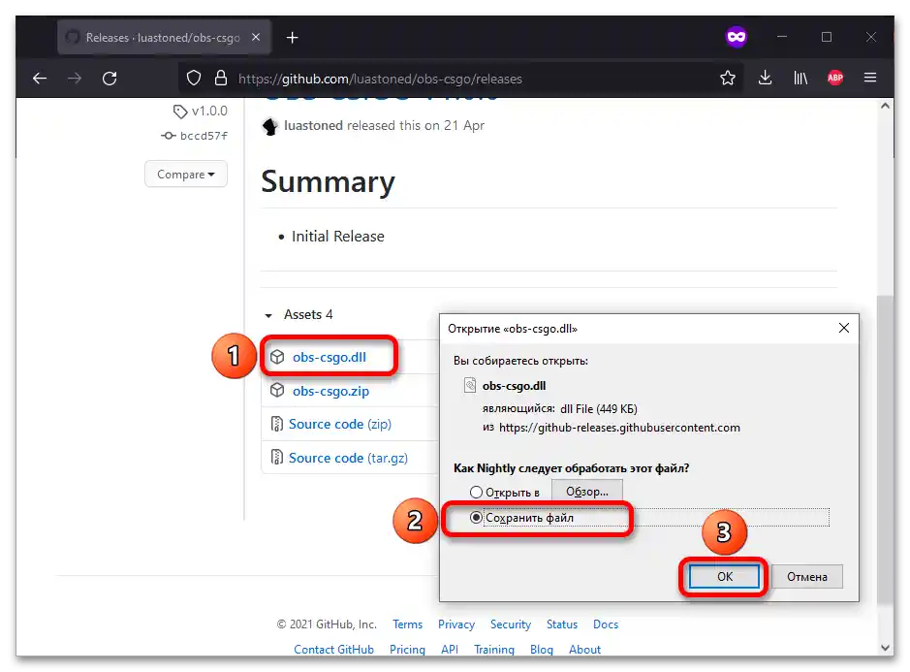Open the Library bookmarks icon
Screen dimensions: 910x672
pos(800,78)
